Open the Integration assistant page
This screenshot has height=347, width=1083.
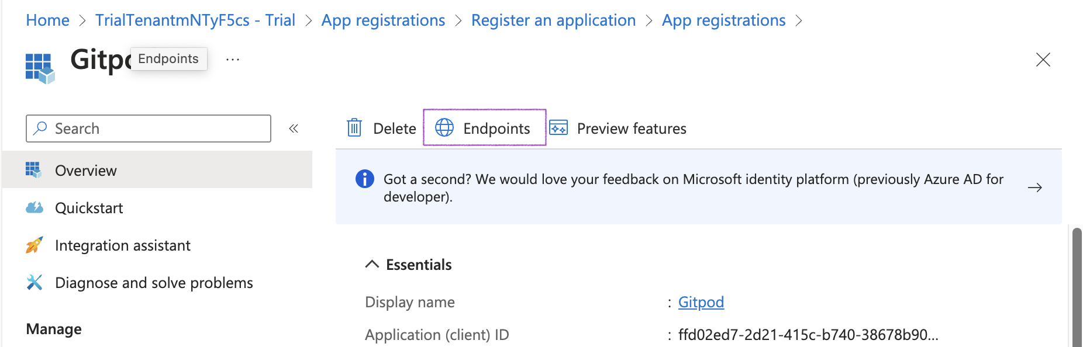123,245
